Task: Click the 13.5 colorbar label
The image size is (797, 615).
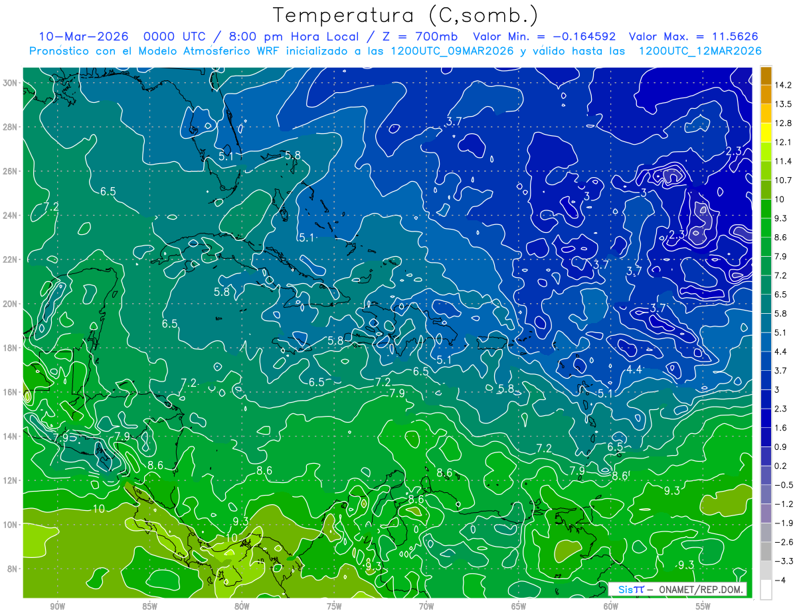Action: pyautogui.click(x=782, y=104)
